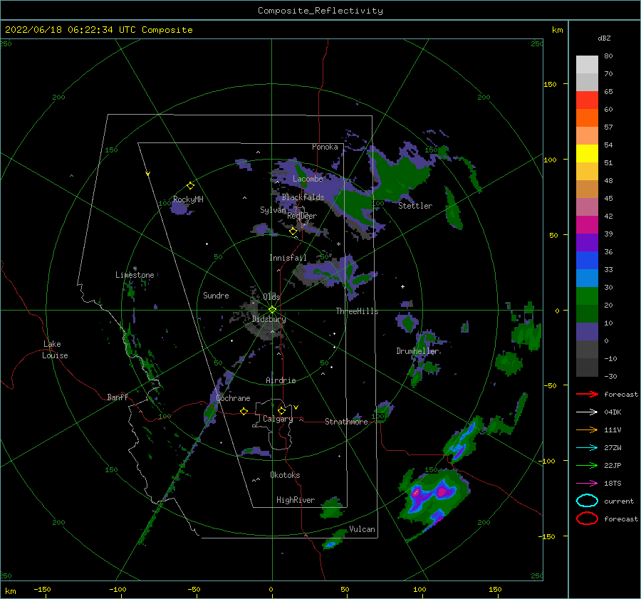
Task: Click the red forecast ellipse icon
Action: click(587, 519)
